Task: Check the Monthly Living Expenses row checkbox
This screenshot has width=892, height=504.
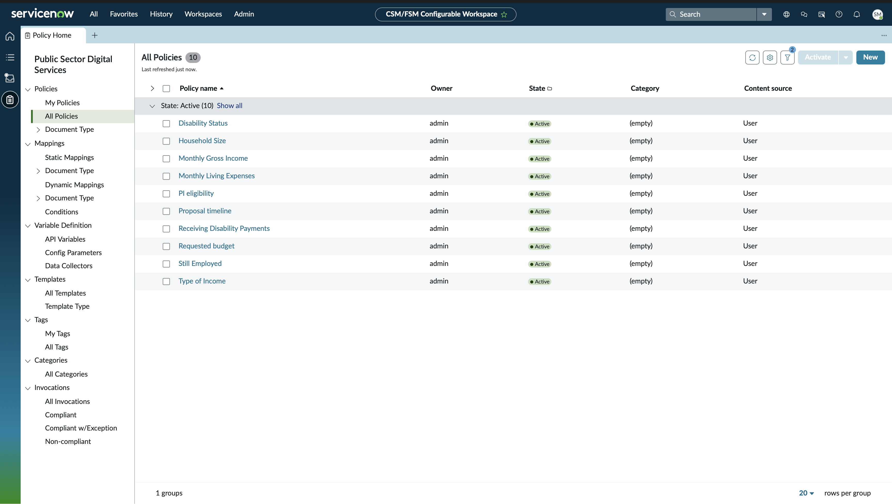Action: coord(166,176)
